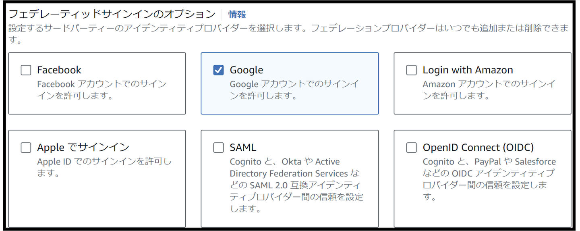The height and width of the screenshot is (231, 580).
Task: Enable the SAML checkbox
Action: pos(218,148)
